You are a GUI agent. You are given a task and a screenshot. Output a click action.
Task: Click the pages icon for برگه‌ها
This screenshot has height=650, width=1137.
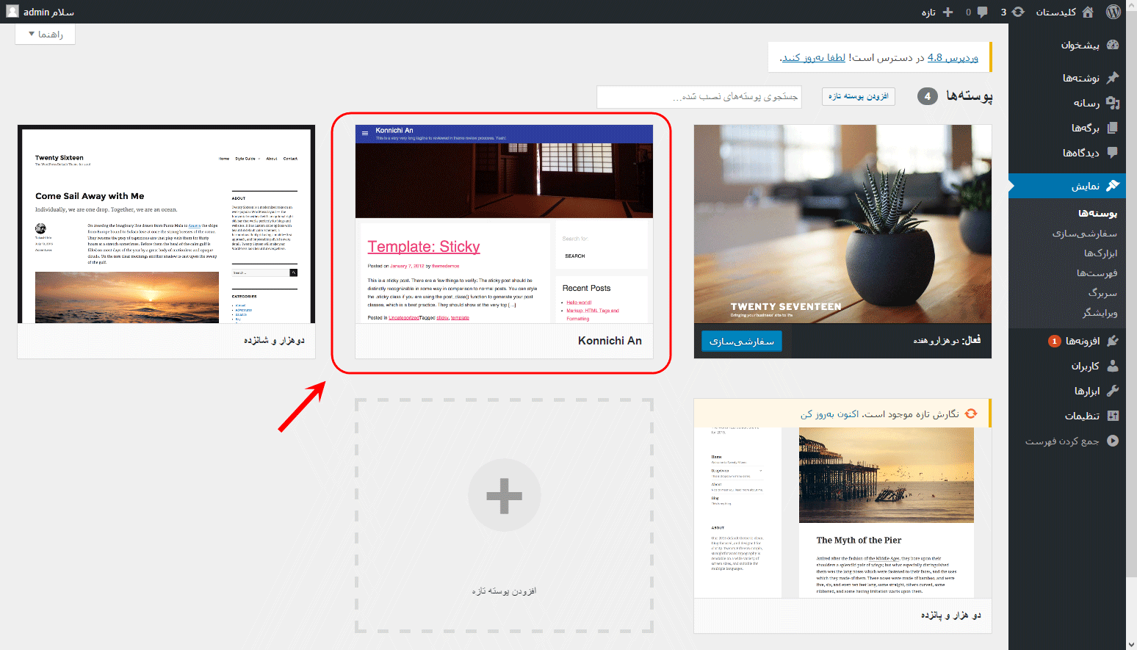tap(1113, 128)
